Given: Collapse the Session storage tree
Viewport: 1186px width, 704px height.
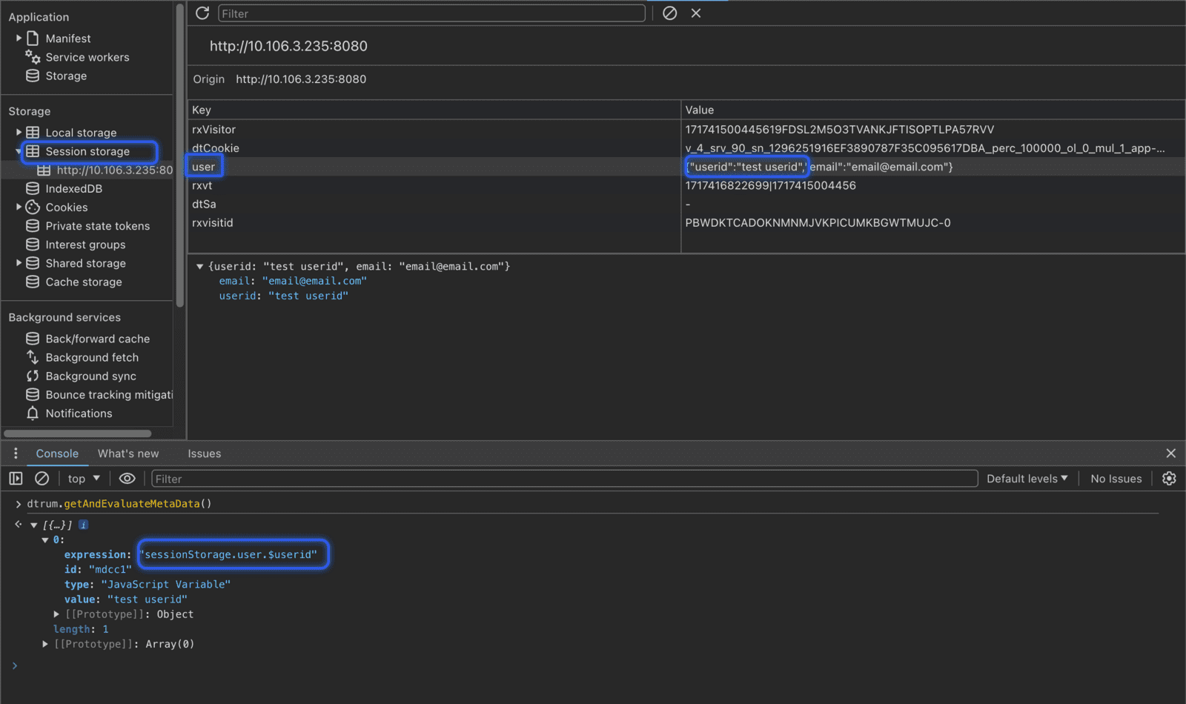Looking at the screenshot, I should coord(19,151).
